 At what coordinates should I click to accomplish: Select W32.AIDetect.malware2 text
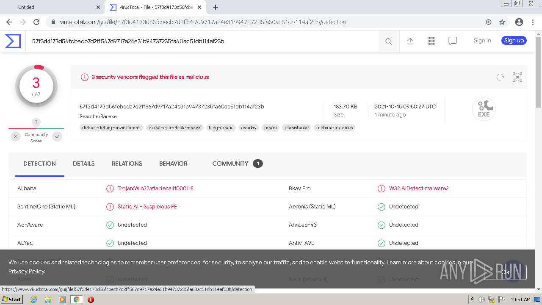point(419,189)
